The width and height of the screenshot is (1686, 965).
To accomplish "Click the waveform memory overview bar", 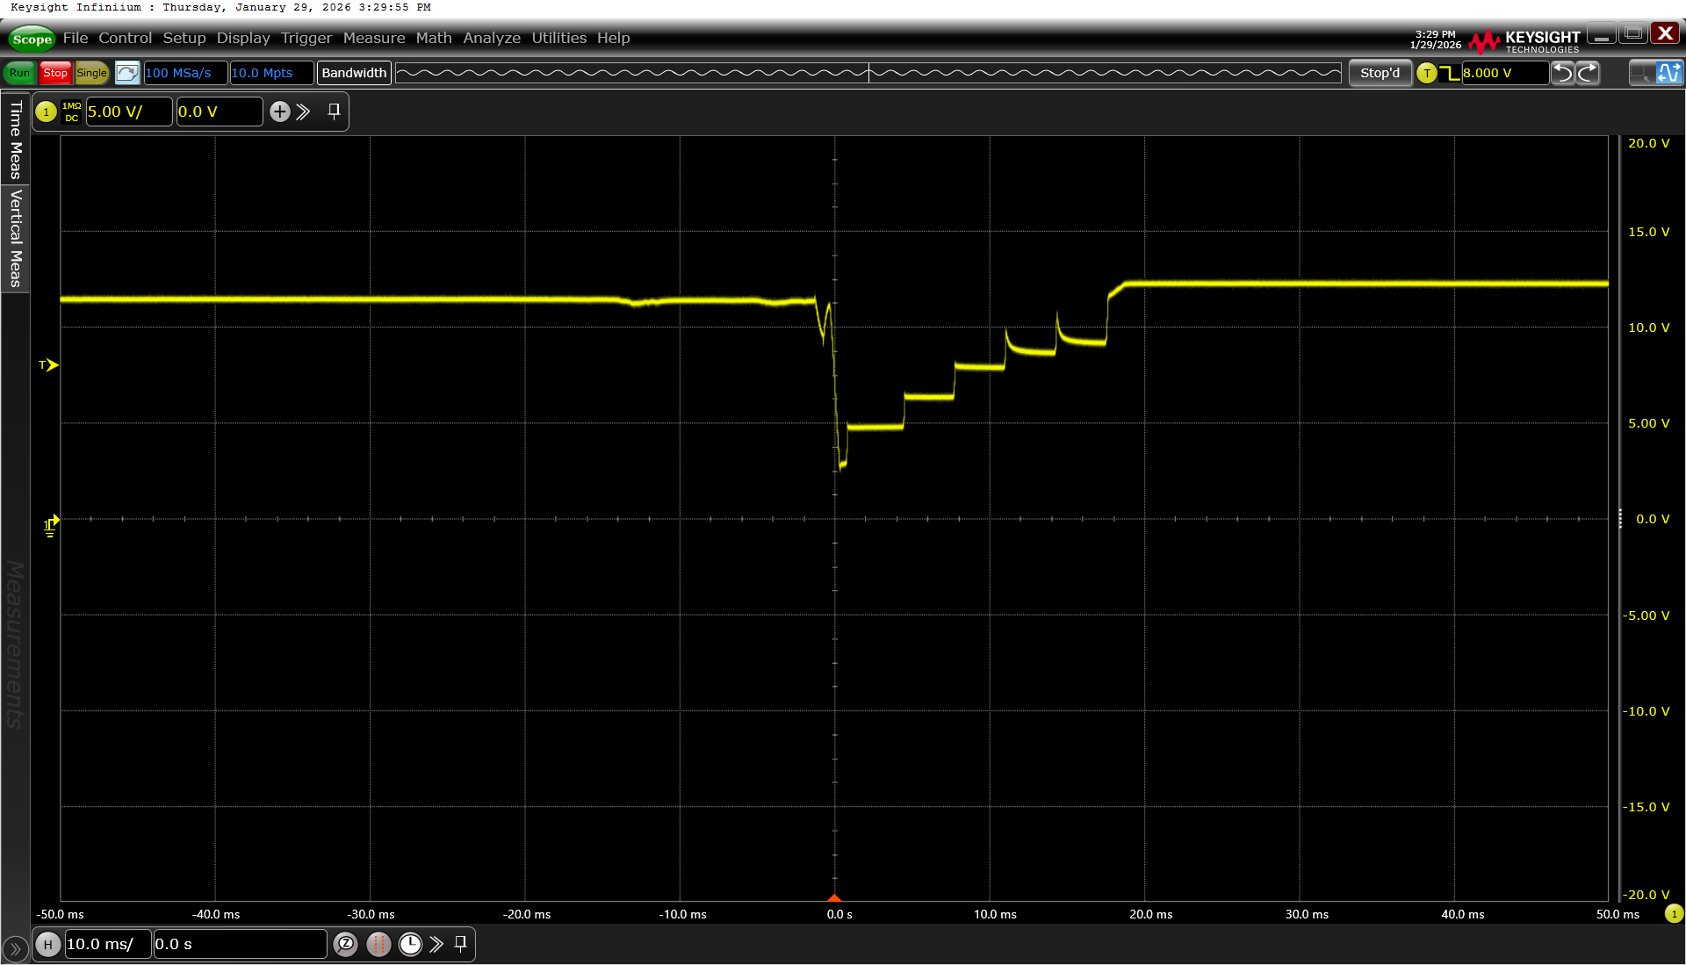I will click(868, 73).
